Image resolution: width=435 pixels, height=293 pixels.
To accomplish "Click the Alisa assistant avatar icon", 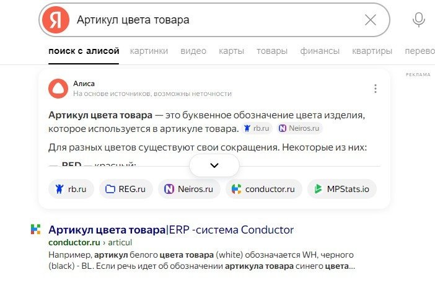I will tap(58, 89).
